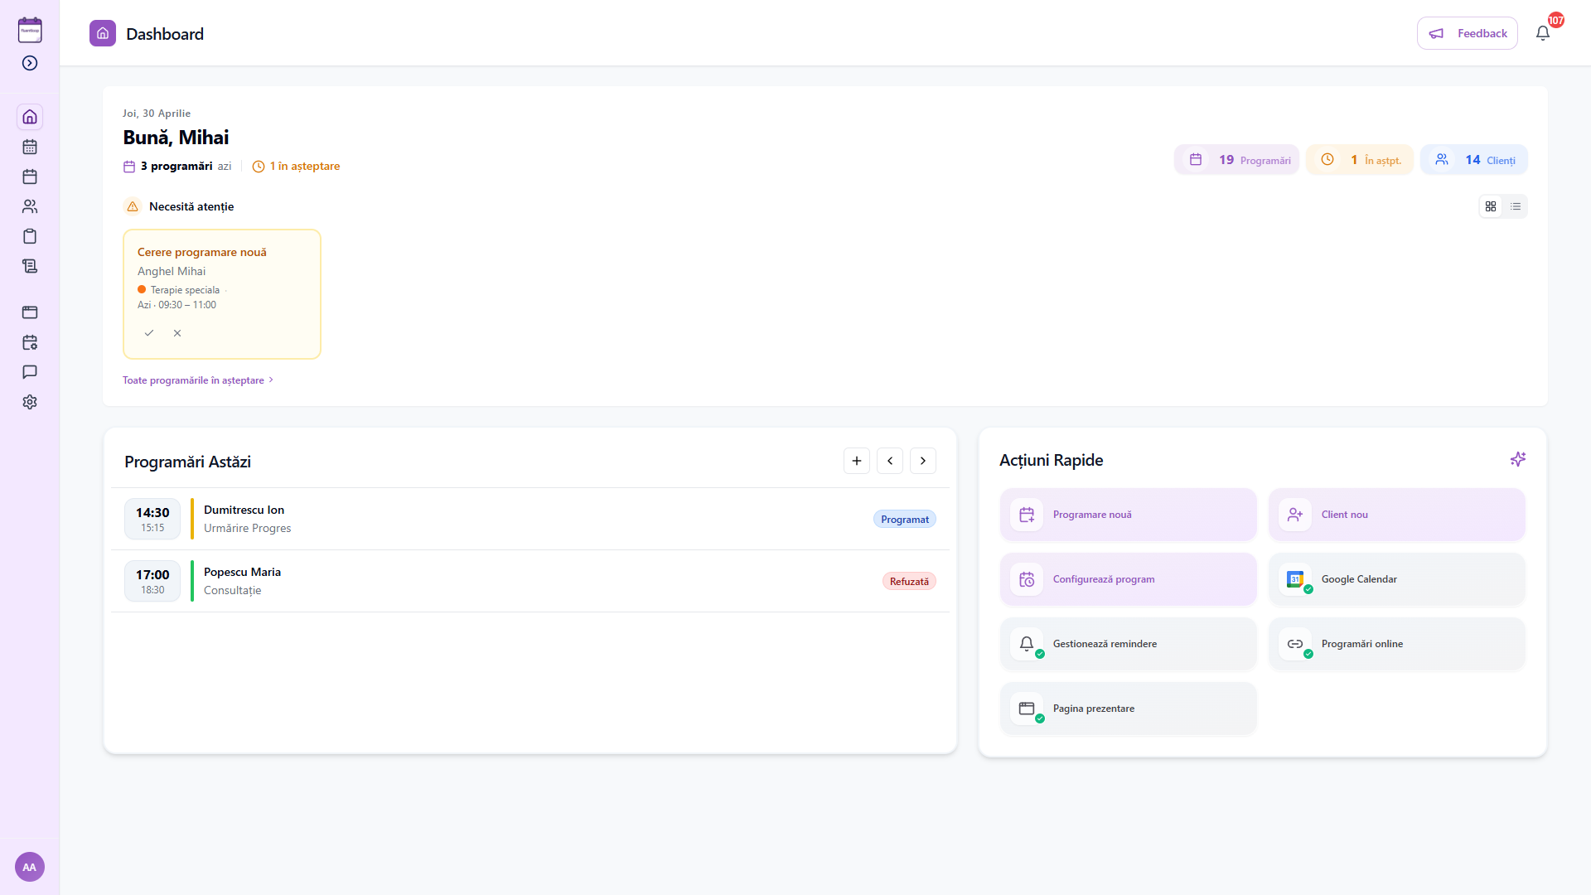This screenshot has height=895, width=1591.
Task: Click the app logo at top of sidebar
Action: [30, 30]
